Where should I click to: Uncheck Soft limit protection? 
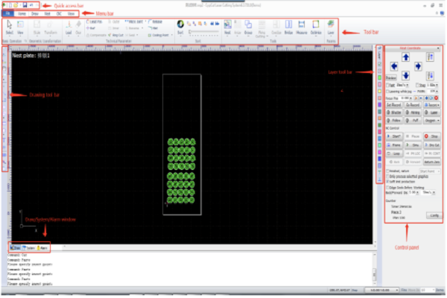pos(387,182)
